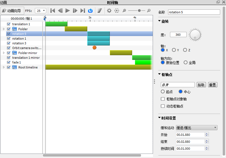
Task: Click the pivot point field showing 自身
Action: click(x=178, y=85)
